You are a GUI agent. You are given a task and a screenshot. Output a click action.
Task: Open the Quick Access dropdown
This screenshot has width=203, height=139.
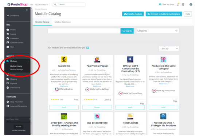pos(42,5)
